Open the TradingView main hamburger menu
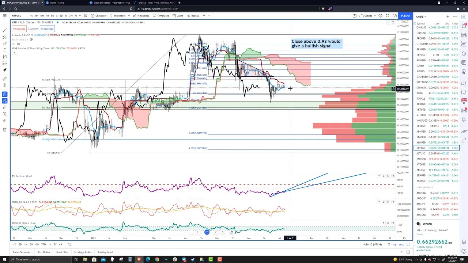The height and width of the screenshot is (263, 468). pyautogui.click(x=4, y=16)
